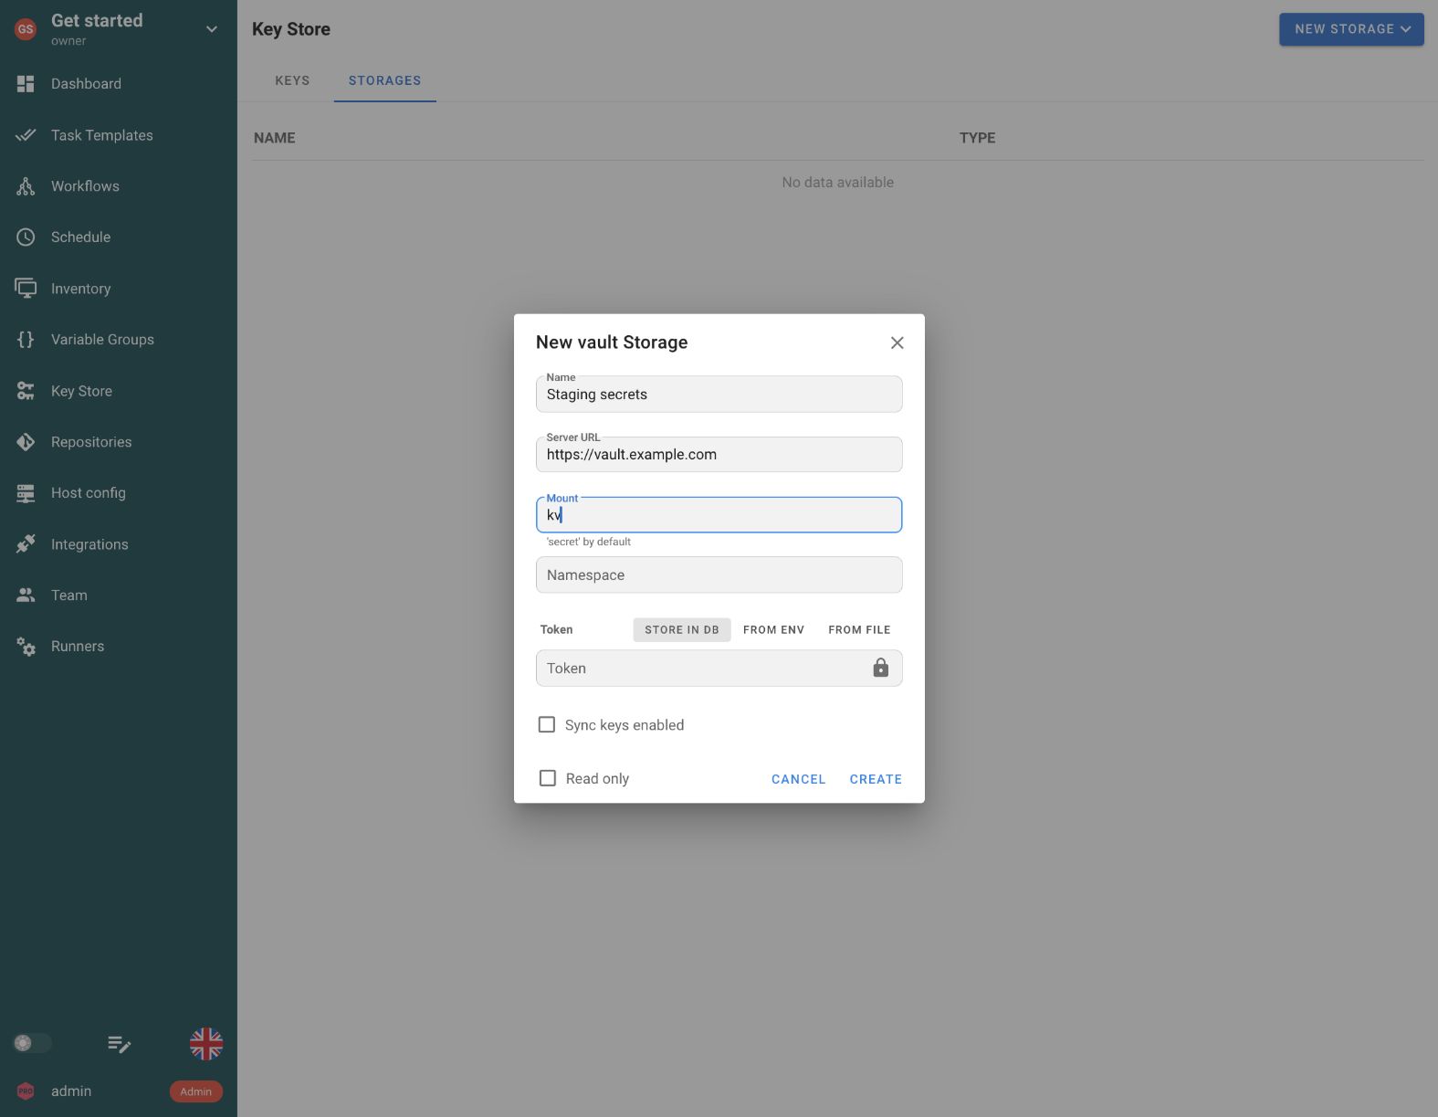Viewport: 1438px width, 1117px height.
Task: Click the lock icon in Token field
Action: tap(881, 668)
